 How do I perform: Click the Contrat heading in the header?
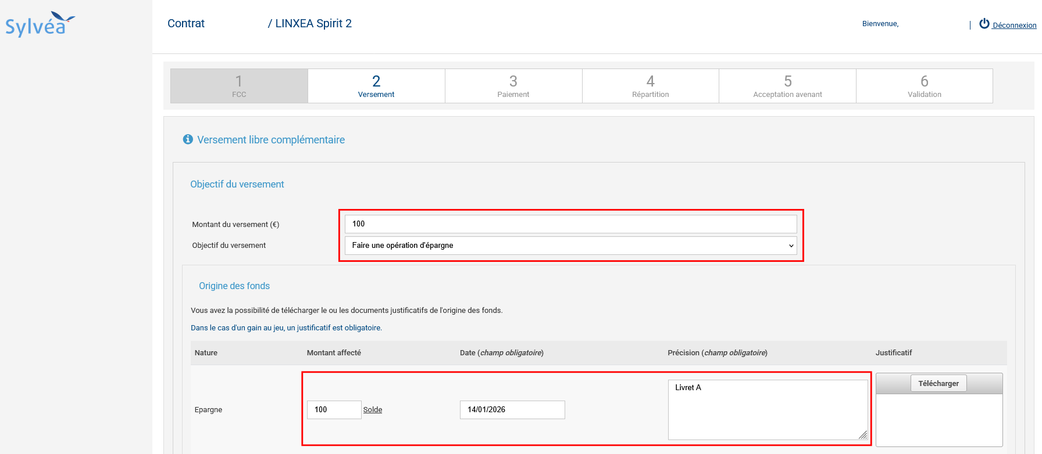(186, 24)
